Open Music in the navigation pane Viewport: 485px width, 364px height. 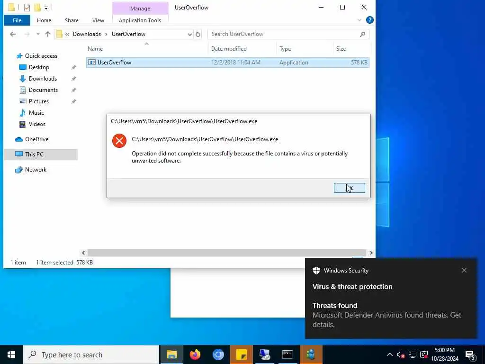tap(36, 113)
